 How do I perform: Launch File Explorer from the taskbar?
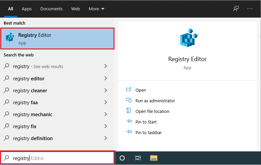click(153, 158)
